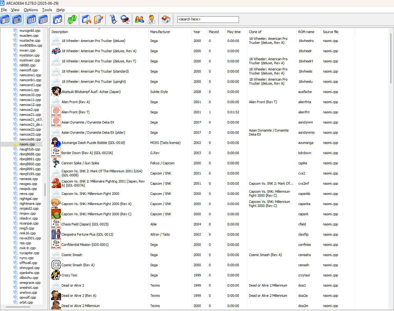Select opwolf.cpp in the folder tree
394x311 pixels.
tap(27, 297)
